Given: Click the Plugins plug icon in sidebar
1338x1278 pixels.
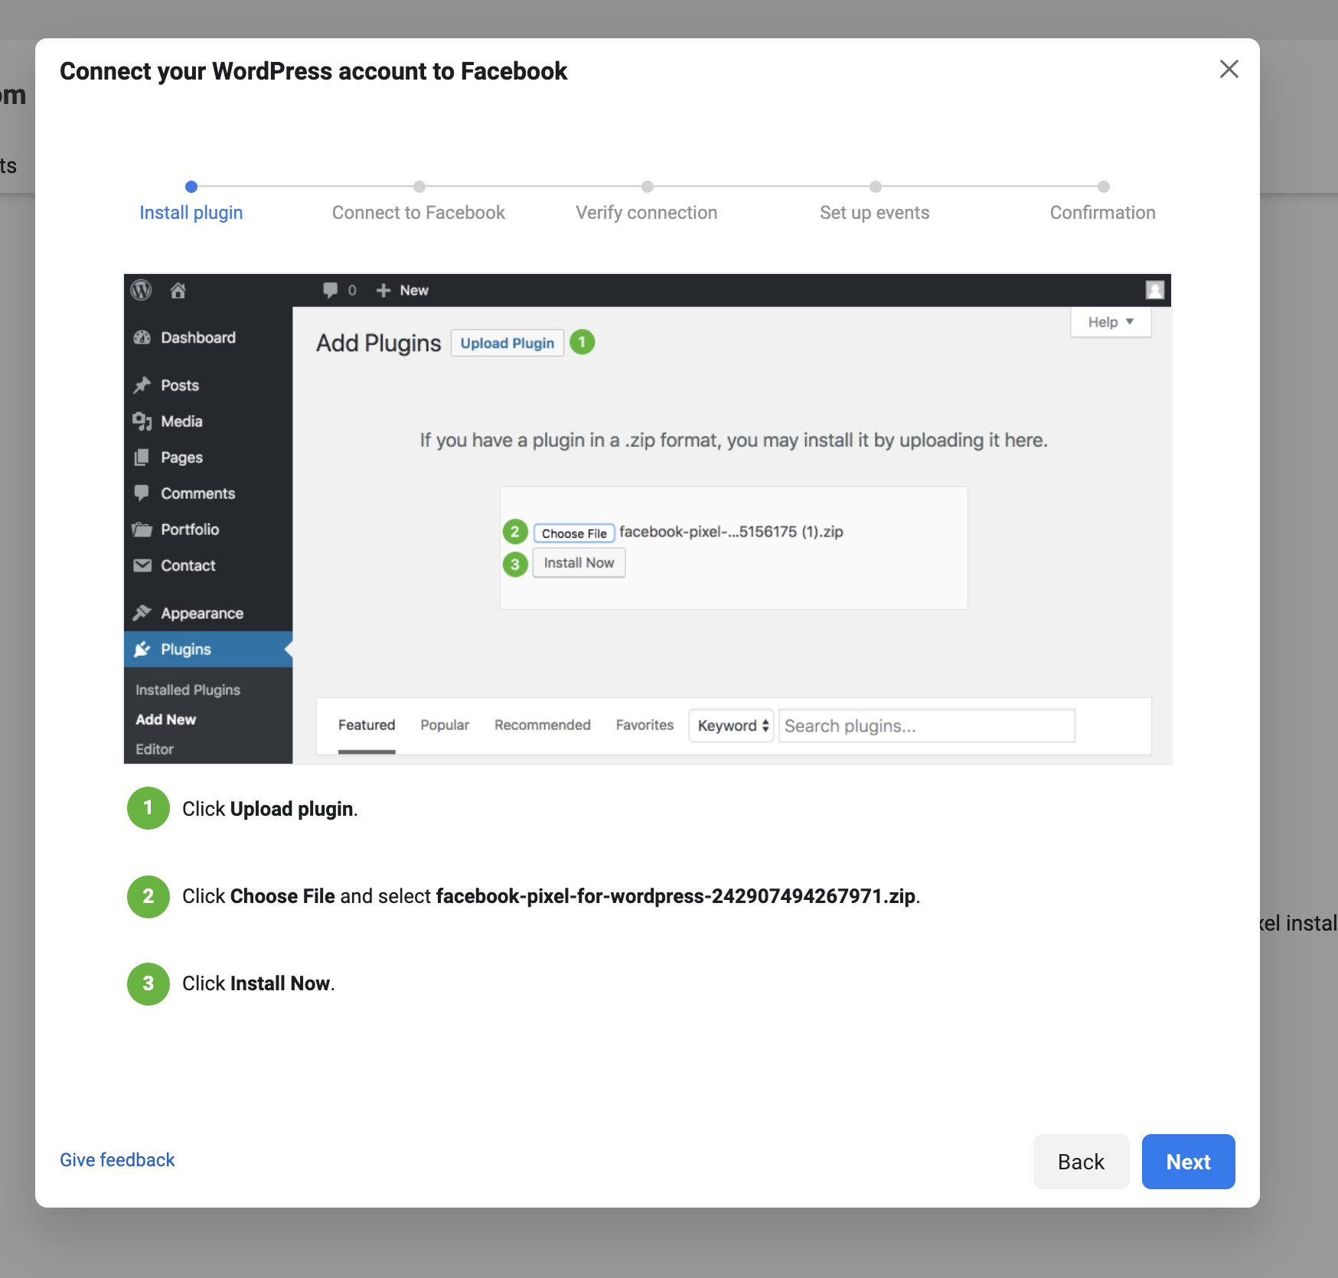Looking at the screenshot, I should click(x=142, y=650).
